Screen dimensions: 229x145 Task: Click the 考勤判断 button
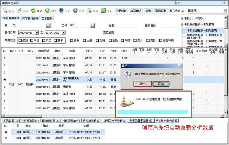(121, 11)
